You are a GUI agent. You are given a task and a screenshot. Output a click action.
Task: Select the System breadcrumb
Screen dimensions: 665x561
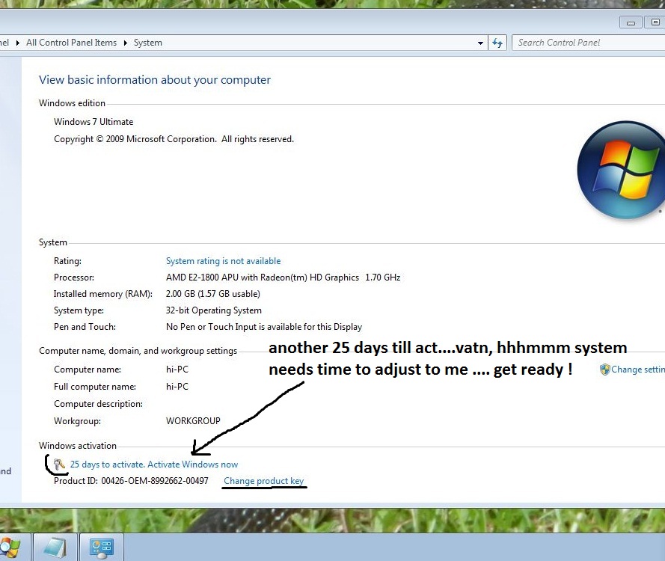148,43
